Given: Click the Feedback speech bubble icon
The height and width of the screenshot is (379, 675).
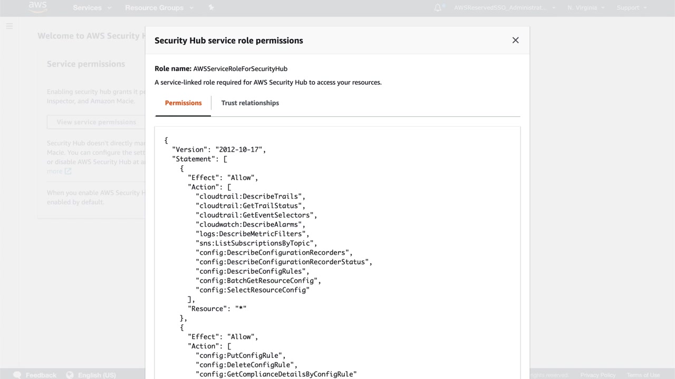Looking at the screenshot, I should 17,375.
